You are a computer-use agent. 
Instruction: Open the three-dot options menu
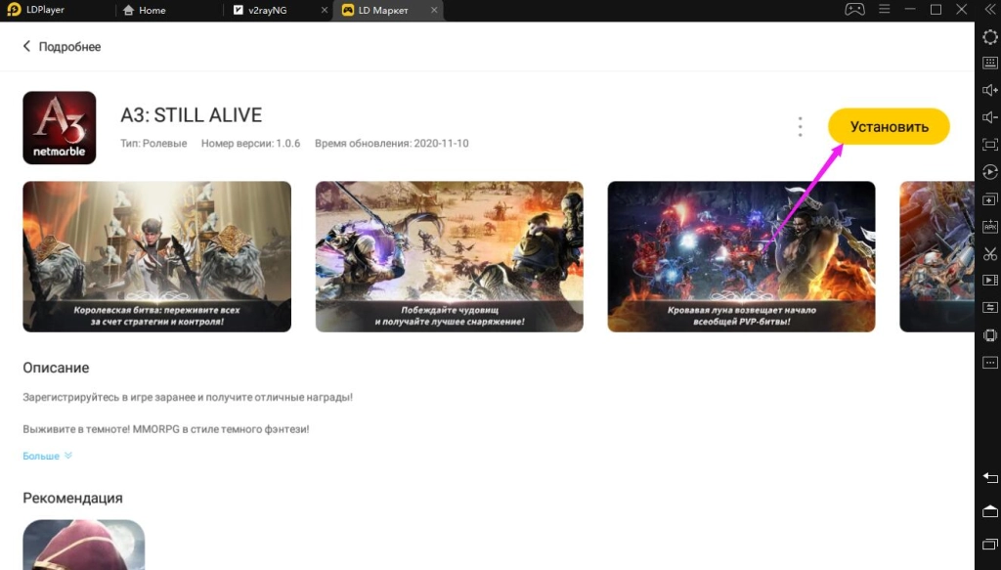pos(800,127)
